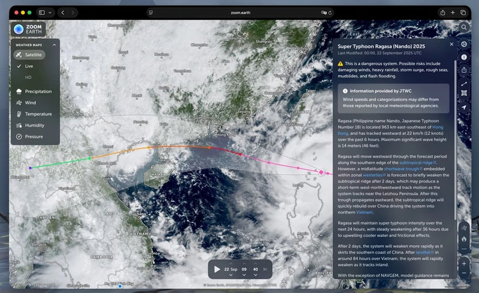Screen dimensions: 479x293
Task: Open the settings gear on right toolbar
Action: pos(465,44)
